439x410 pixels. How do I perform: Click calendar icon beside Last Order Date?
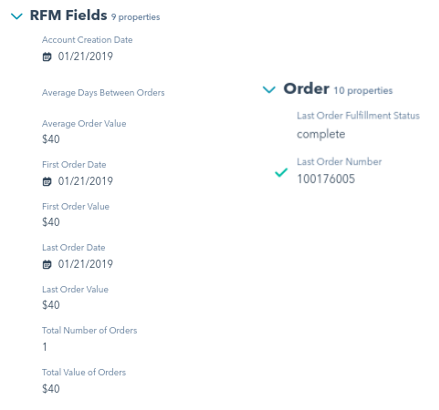pos(47,264)
